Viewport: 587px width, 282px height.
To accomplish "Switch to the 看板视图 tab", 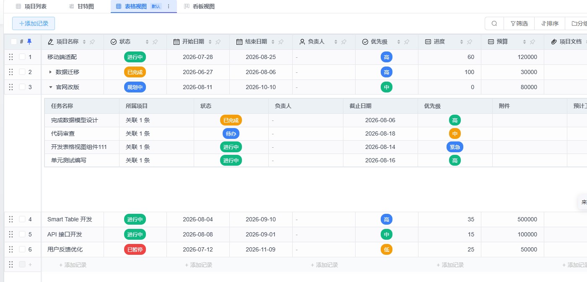I will (200, 7).
